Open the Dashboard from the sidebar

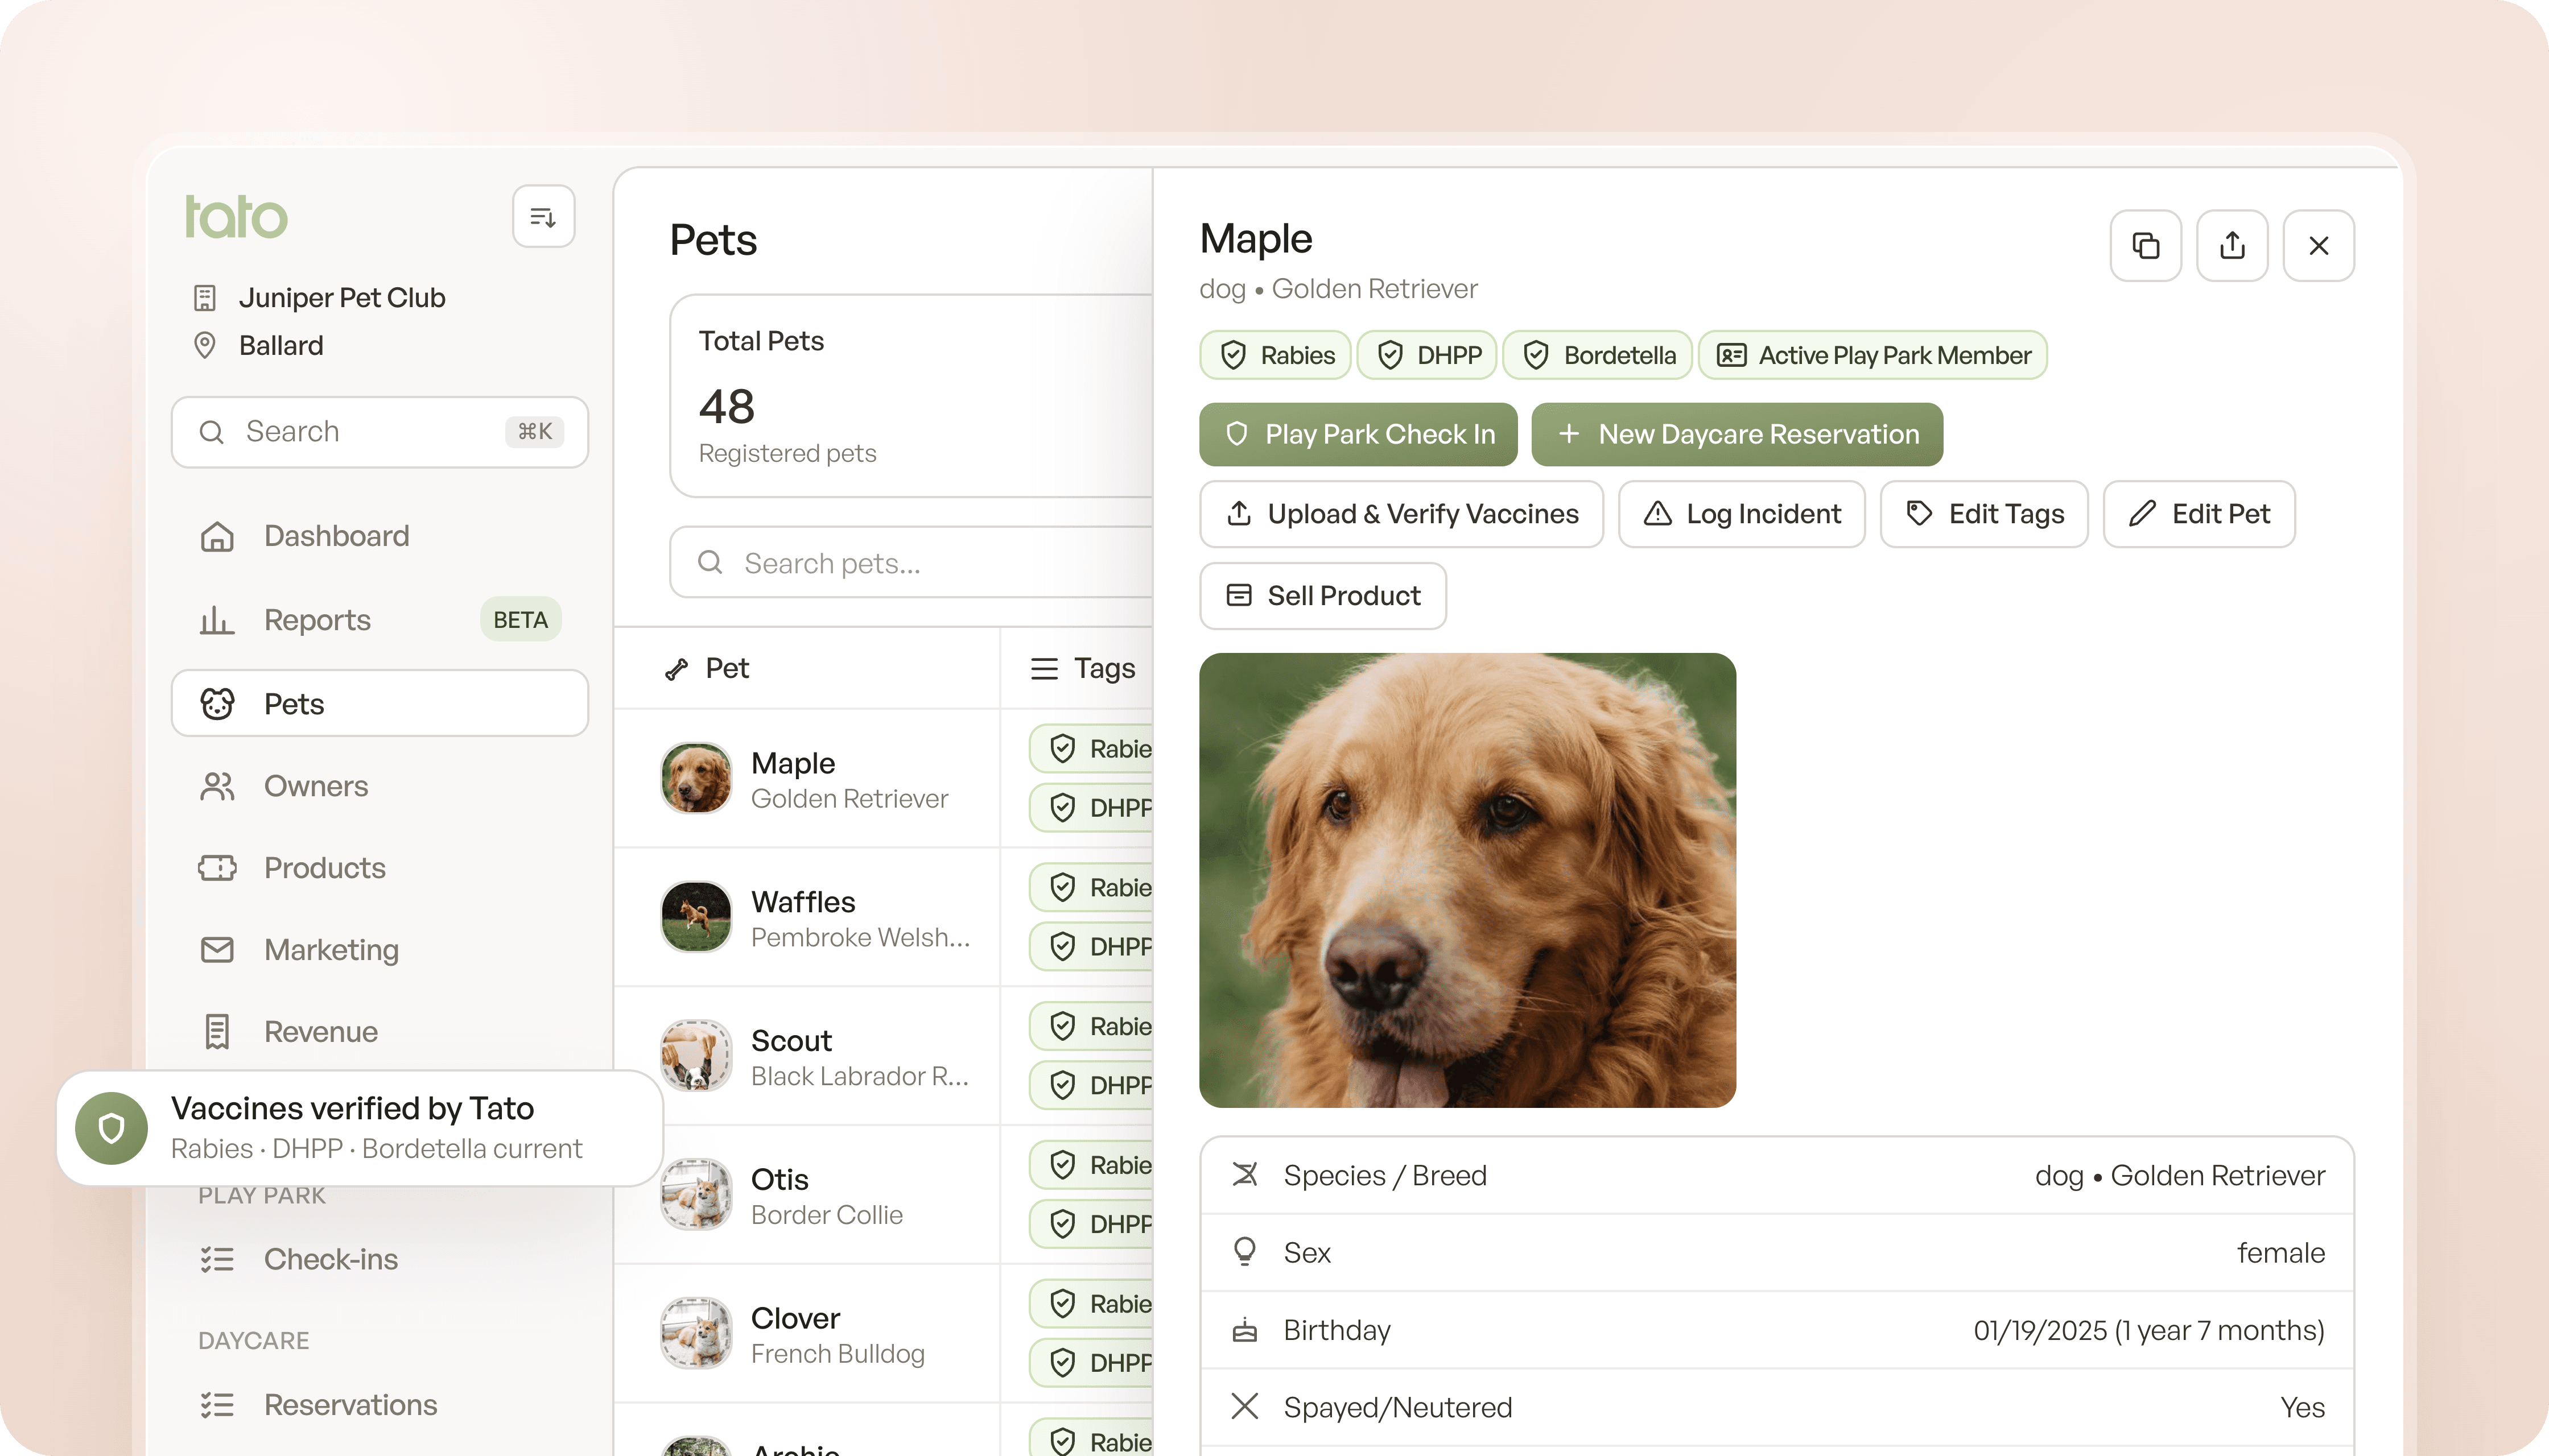379,536
